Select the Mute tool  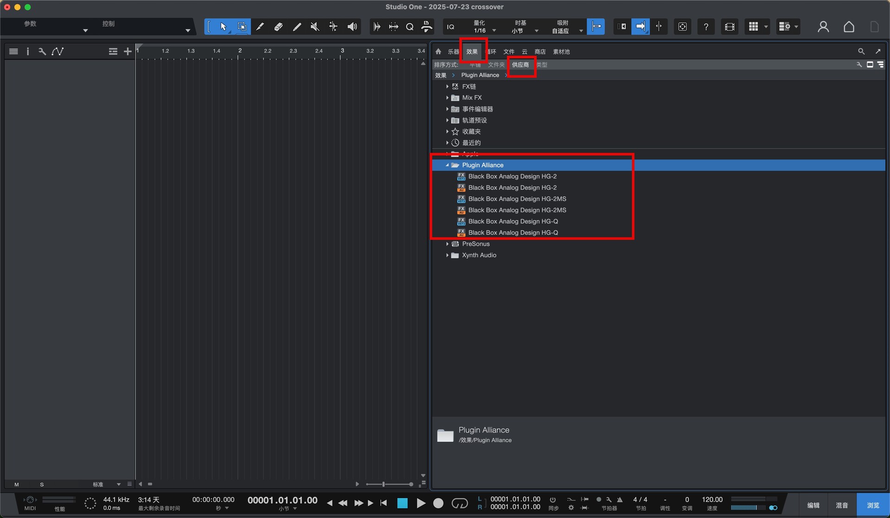(x=315, y=27)
